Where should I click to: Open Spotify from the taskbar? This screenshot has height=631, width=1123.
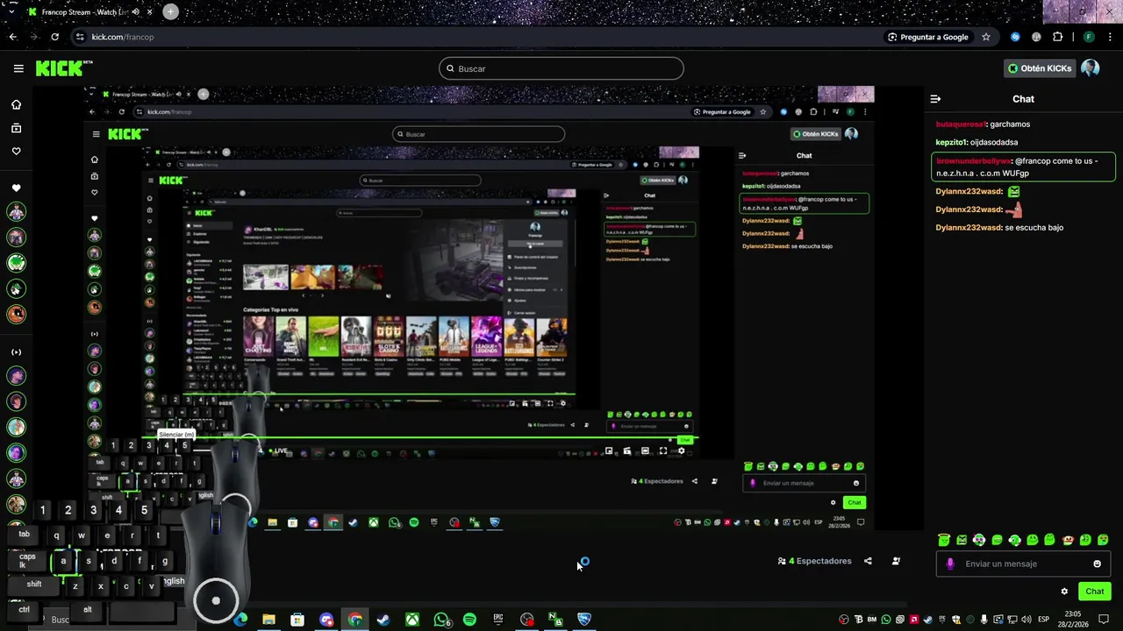coord(469,620)
